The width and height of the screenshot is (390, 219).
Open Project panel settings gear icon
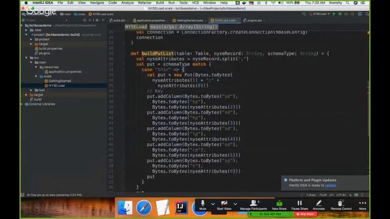(97, 20)
